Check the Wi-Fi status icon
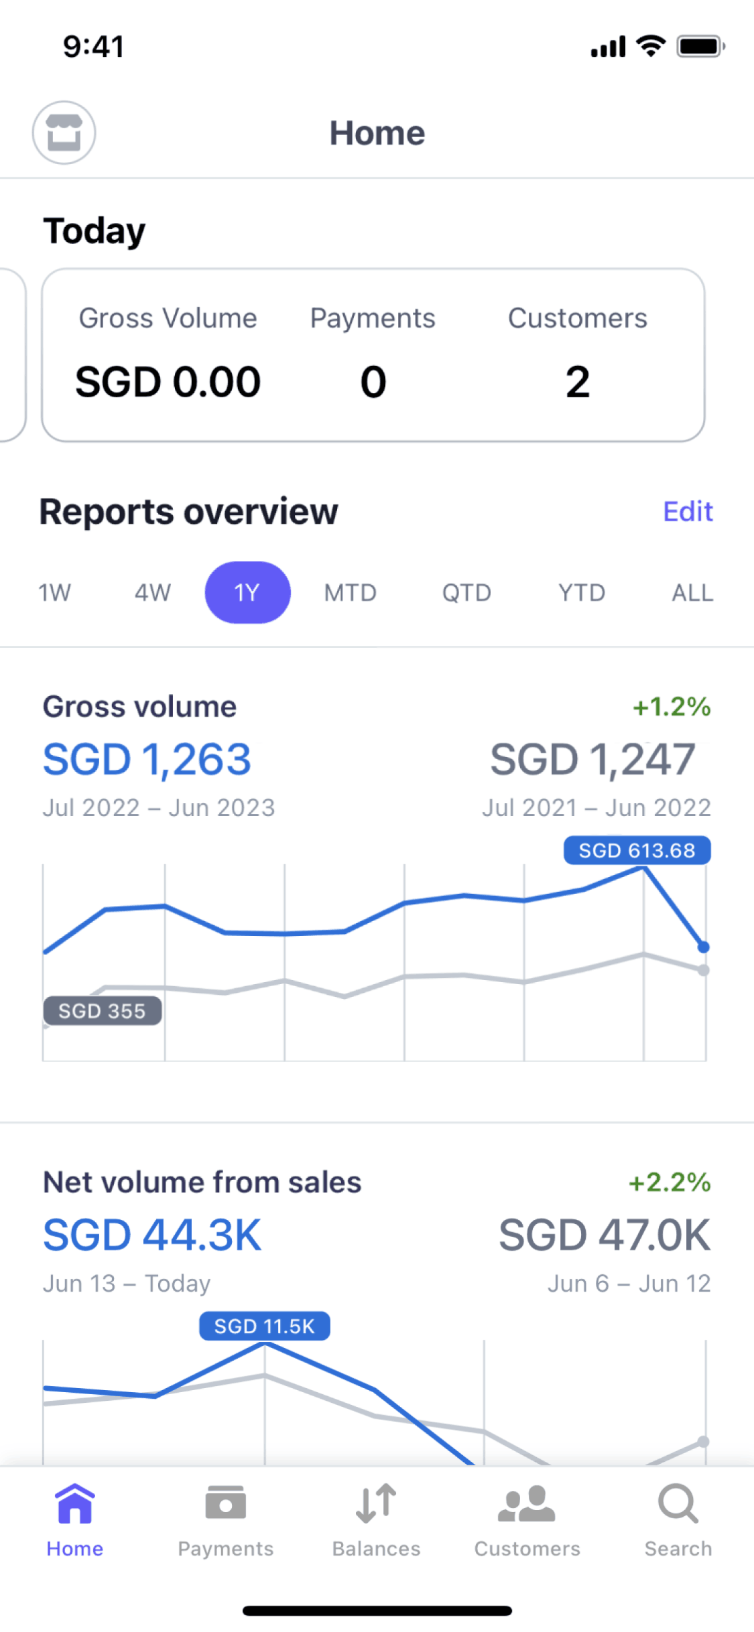 click(651, 46)
